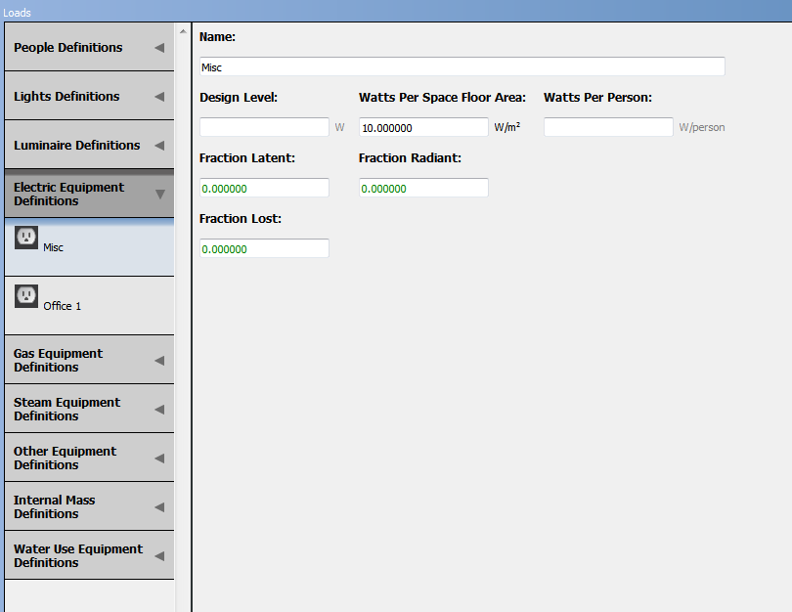Click the W/person unit label
This screenshot has height=612, width=792.
click(702, 127)
